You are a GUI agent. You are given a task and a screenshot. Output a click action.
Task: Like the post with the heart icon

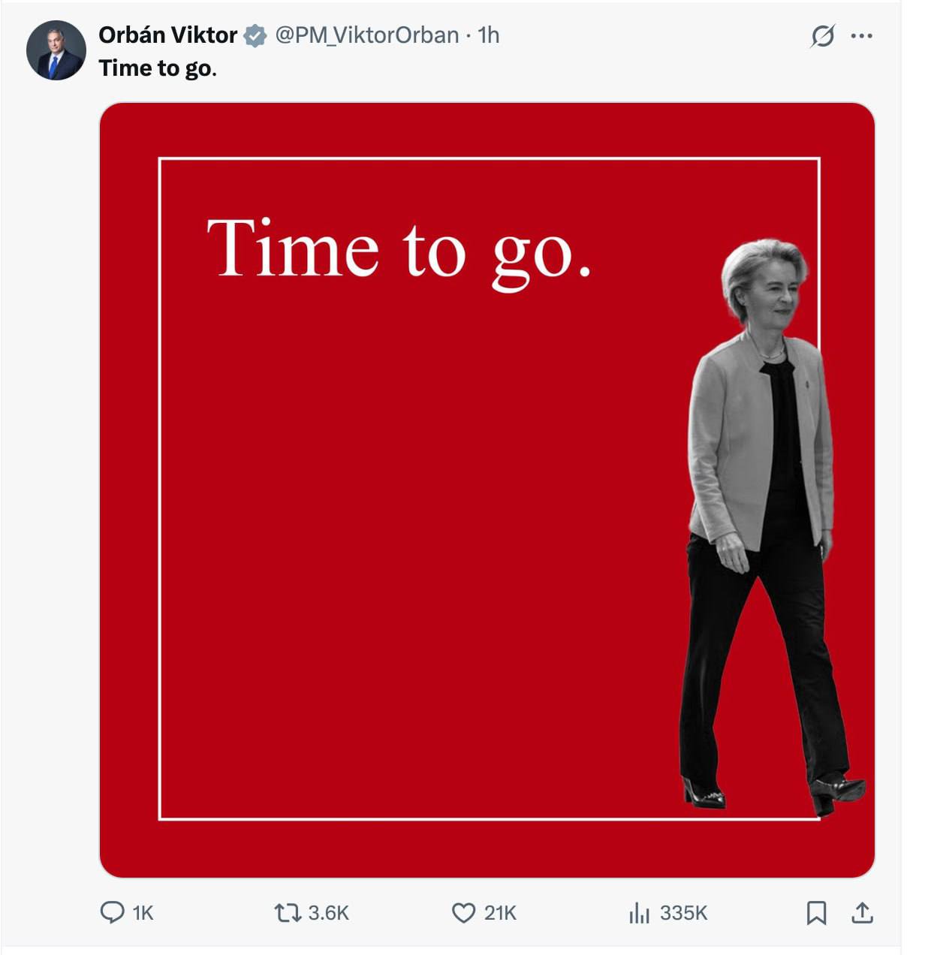(463, 912)
